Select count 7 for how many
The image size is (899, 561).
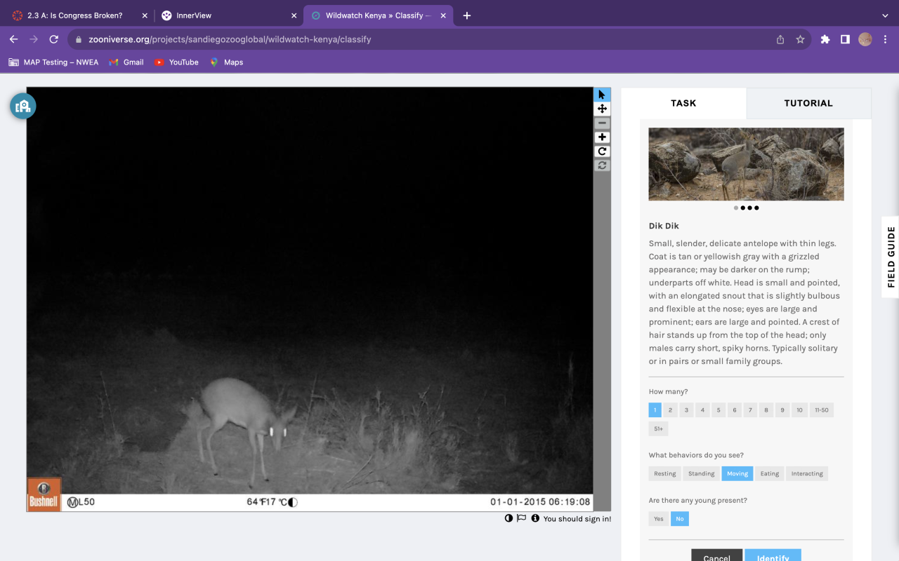(750, 410)
